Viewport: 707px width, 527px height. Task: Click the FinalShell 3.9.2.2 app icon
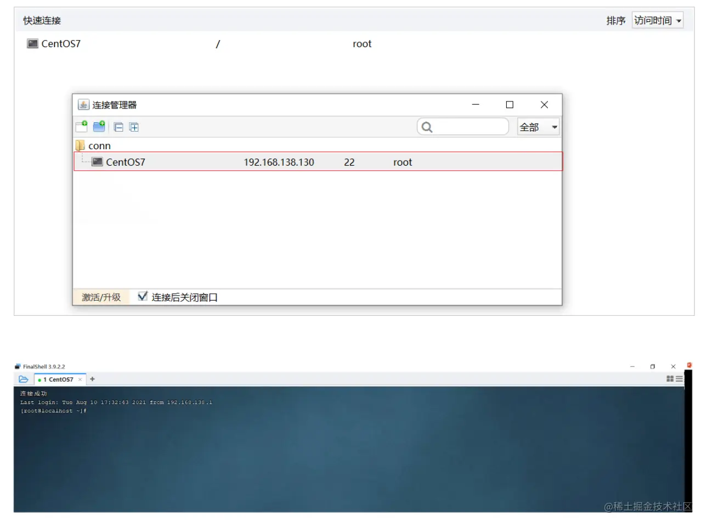coord(18,366)
